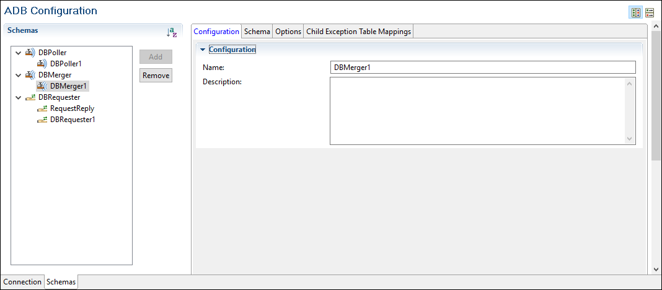
Task: Switch to the Connection bottom tab
Action: point(22,282)
